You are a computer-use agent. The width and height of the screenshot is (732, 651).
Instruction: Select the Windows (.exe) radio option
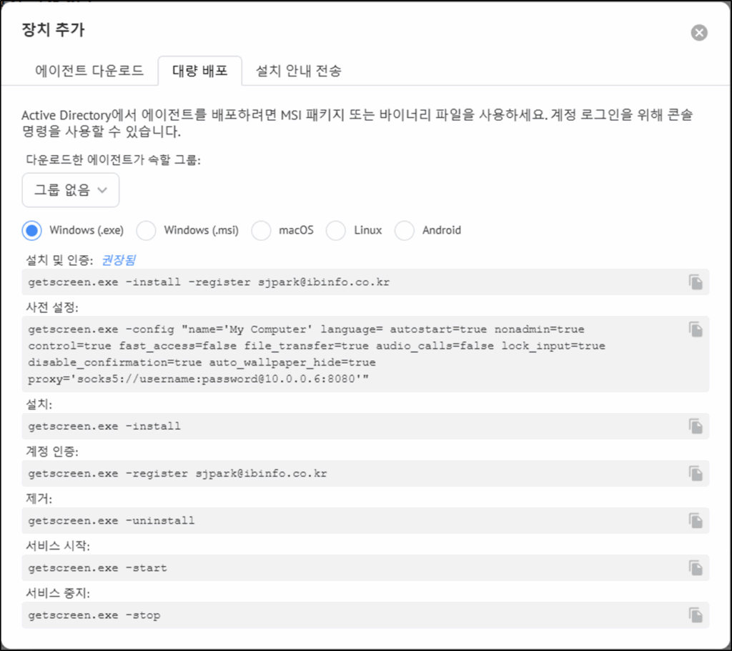(31, 231)
